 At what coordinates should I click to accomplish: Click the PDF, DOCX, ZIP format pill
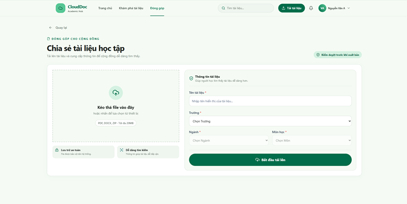[116, 123]
